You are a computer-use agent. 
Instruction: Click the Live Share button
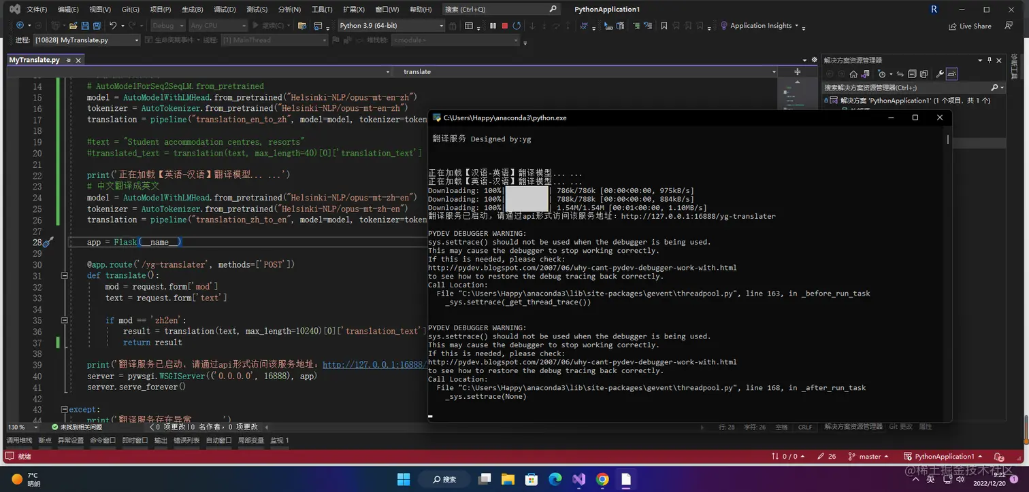pyautogui.click(x=970, y=26)
